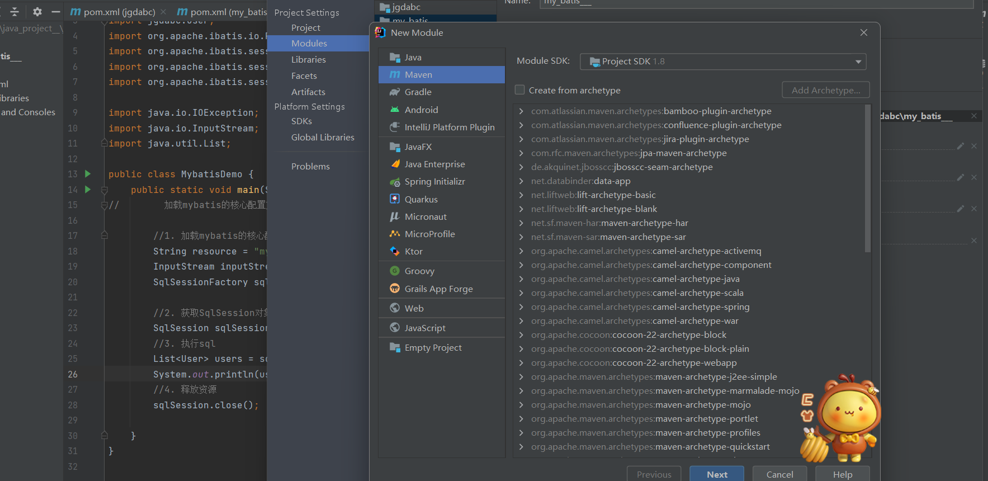Click Add Archetype button
This screenshot has width=988, height=481.
coord(826,90)
